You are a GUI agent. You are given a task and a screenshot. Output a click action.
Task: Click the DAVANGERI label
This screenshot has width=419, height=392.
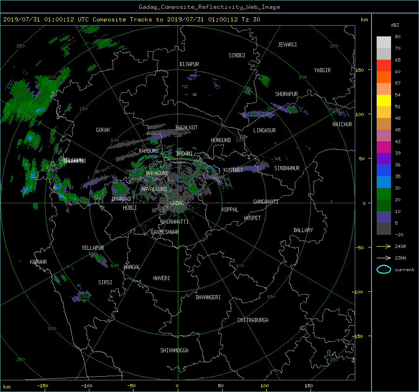click(x=208, y=297)
